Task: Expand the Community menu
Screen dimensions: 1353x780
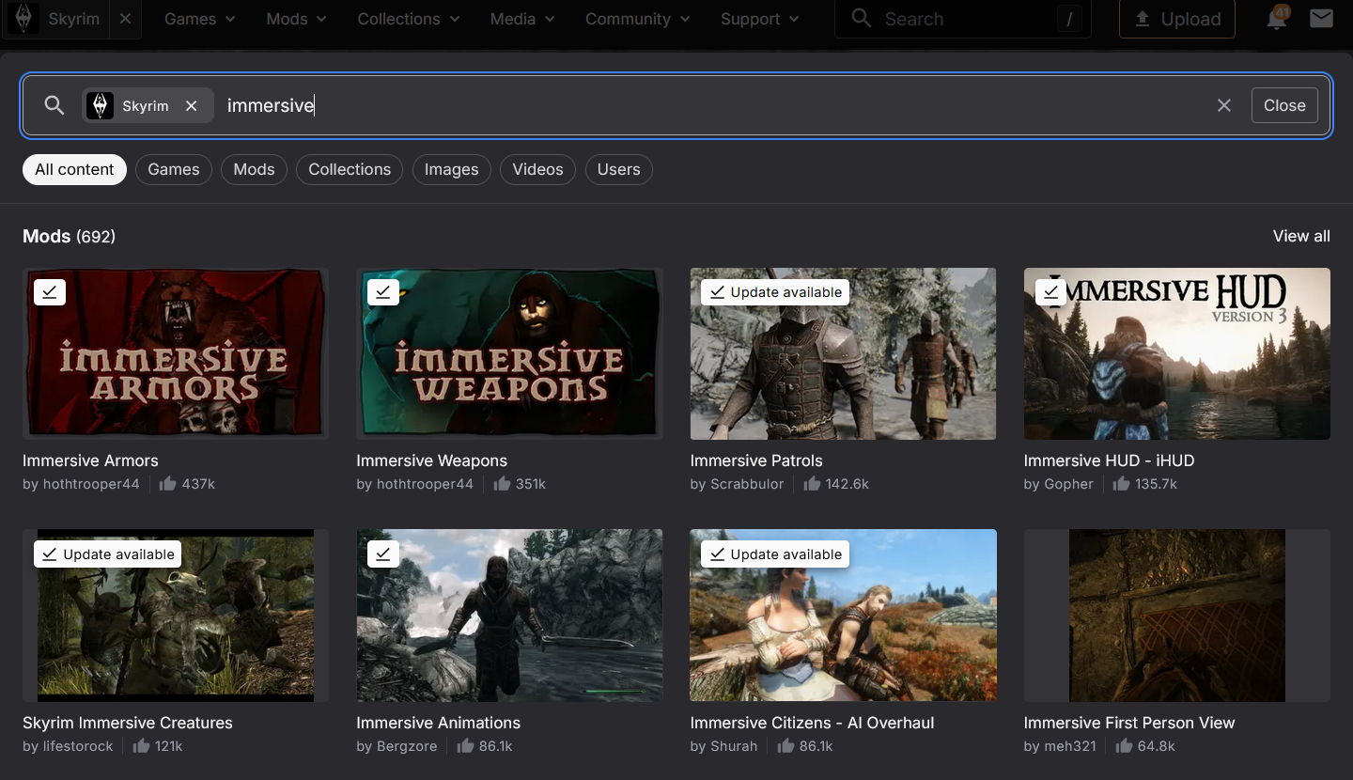Action: pyautogui.click(x=637, y=19)
